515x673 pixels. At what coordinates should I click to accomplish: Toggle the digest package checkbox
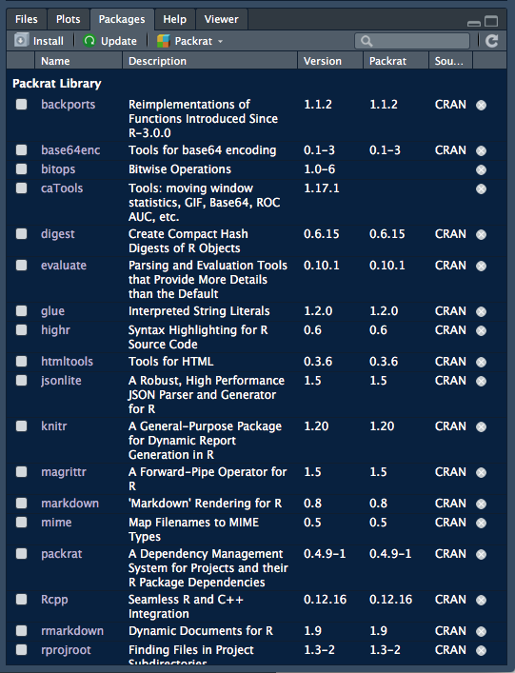[22, 233]
